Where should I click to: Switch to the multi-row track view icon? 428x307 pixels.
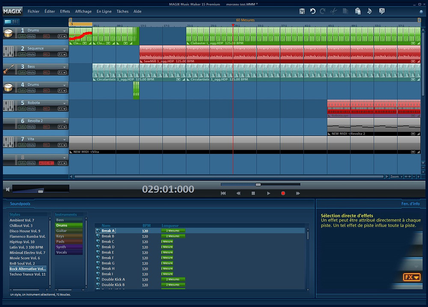pos(15,22)
